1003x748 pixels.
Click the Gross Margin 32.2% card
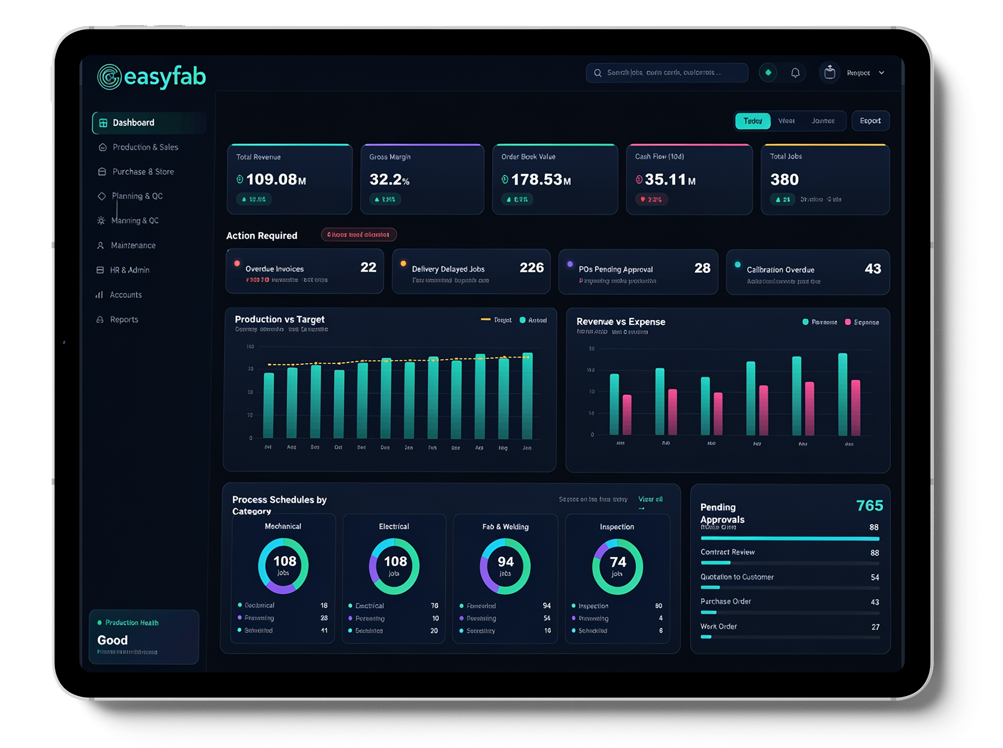click(x=422, y=179)
